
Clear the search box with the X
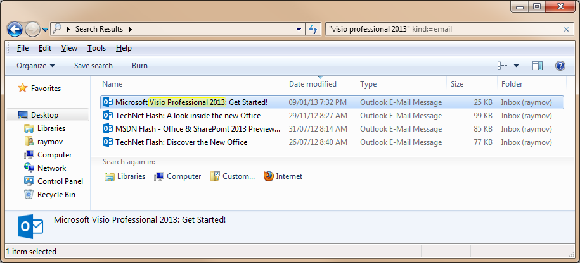point(566,30)
